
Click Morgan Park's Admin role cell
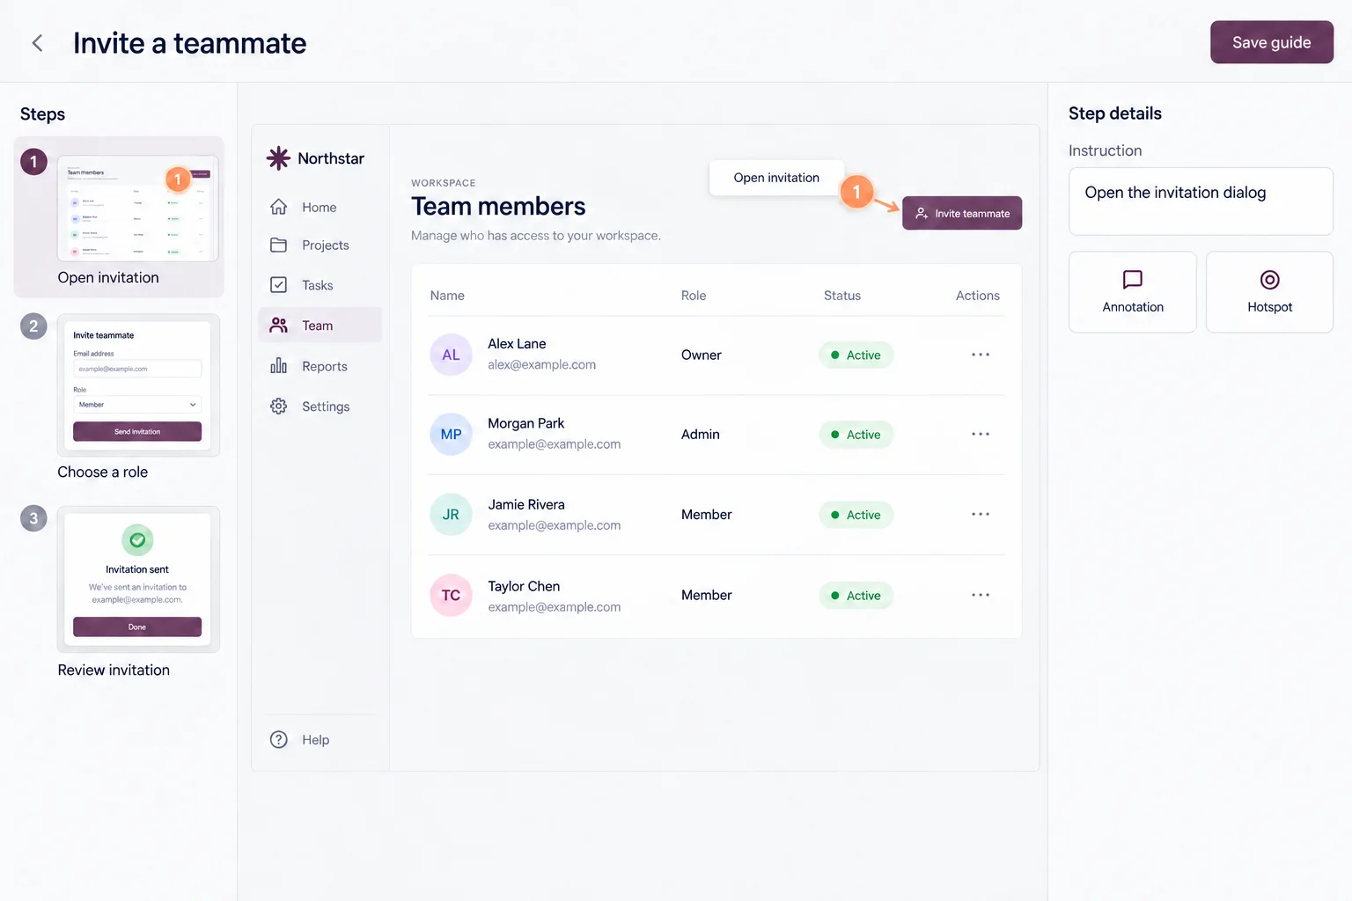[x=701, y=435]
